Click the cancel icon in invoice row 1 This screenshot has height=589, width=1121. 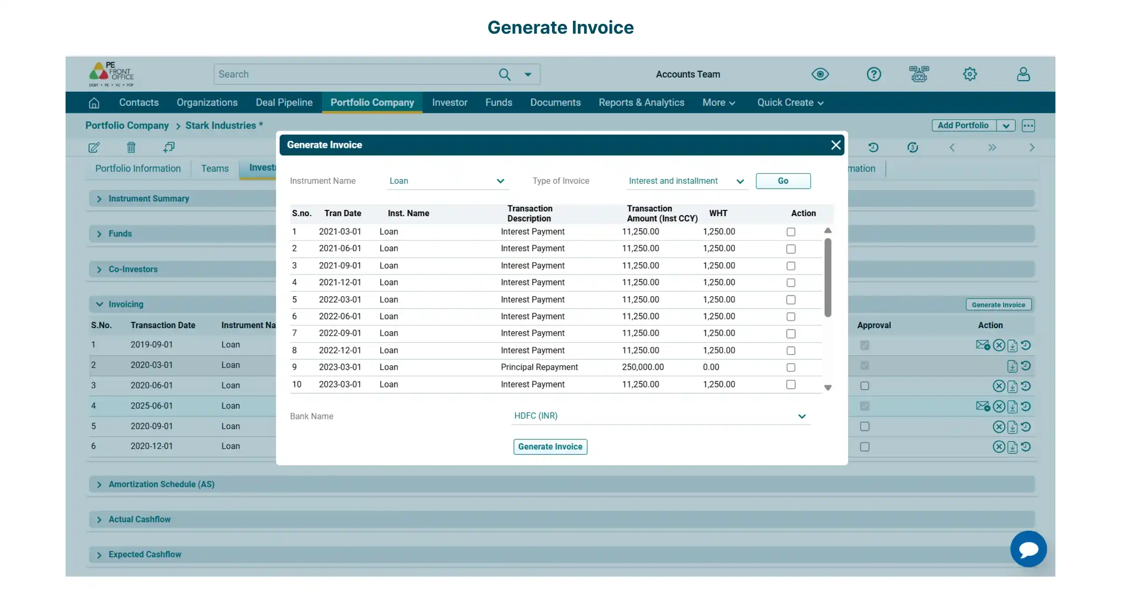click(999, 345)
